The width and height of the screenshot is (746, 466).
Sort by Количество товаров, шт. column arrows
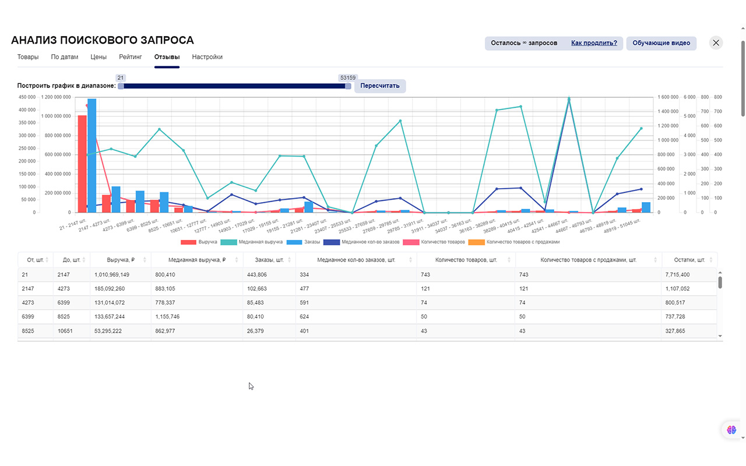click(x=509, y=260)
